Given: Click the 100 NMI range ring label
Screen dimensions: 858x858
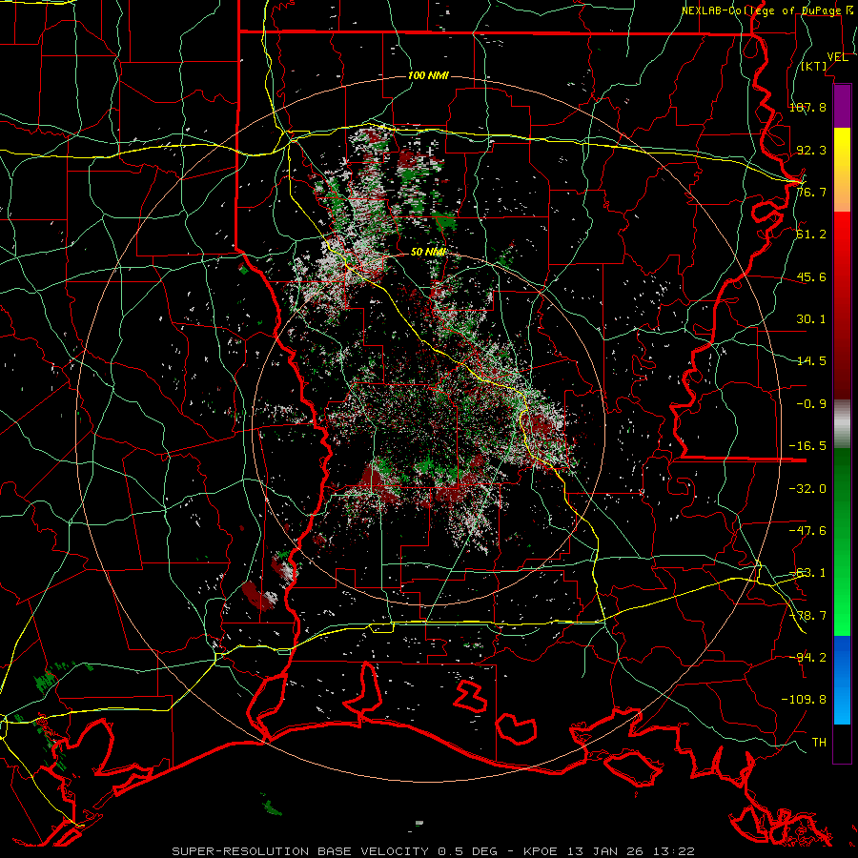Looking at the screenshot, I should point(428,75).
